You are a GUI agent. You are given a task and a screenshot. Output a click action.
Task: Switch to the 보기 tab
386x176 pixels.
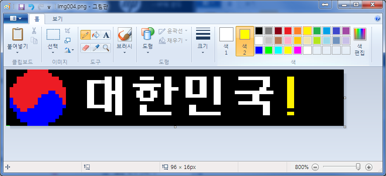click(x=58, y=19)
